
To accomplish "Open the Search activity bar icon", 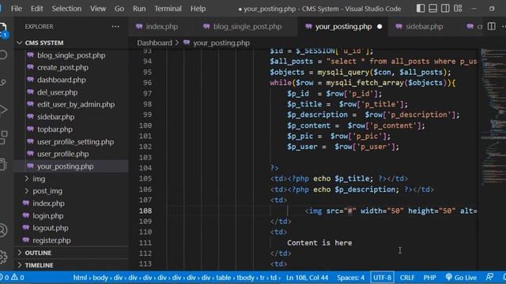I will point(3,55).
